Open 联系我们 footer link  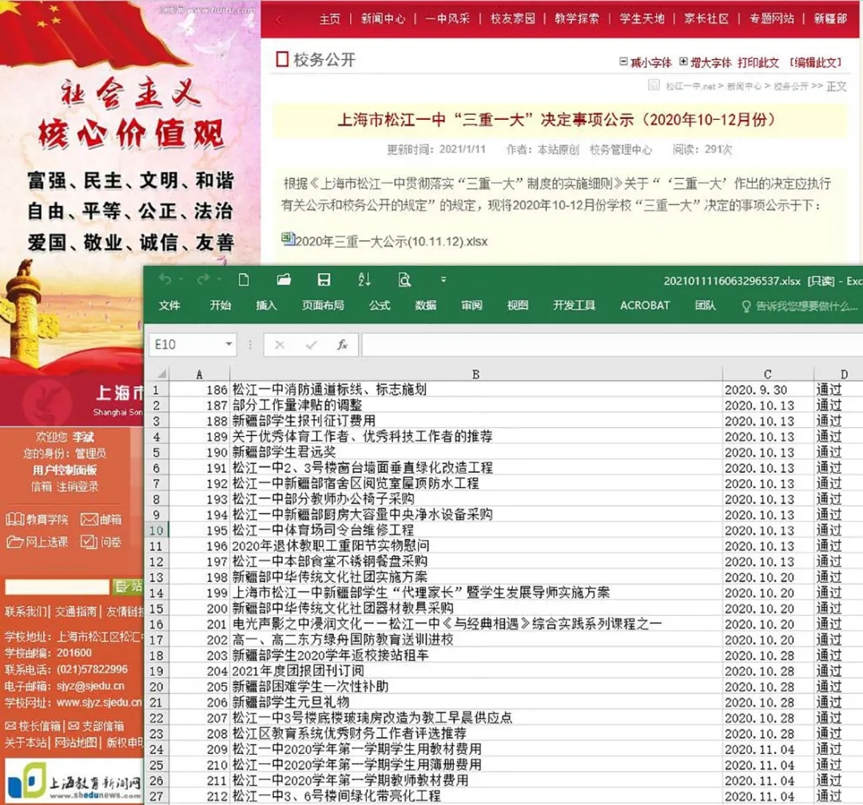point(26,611)
